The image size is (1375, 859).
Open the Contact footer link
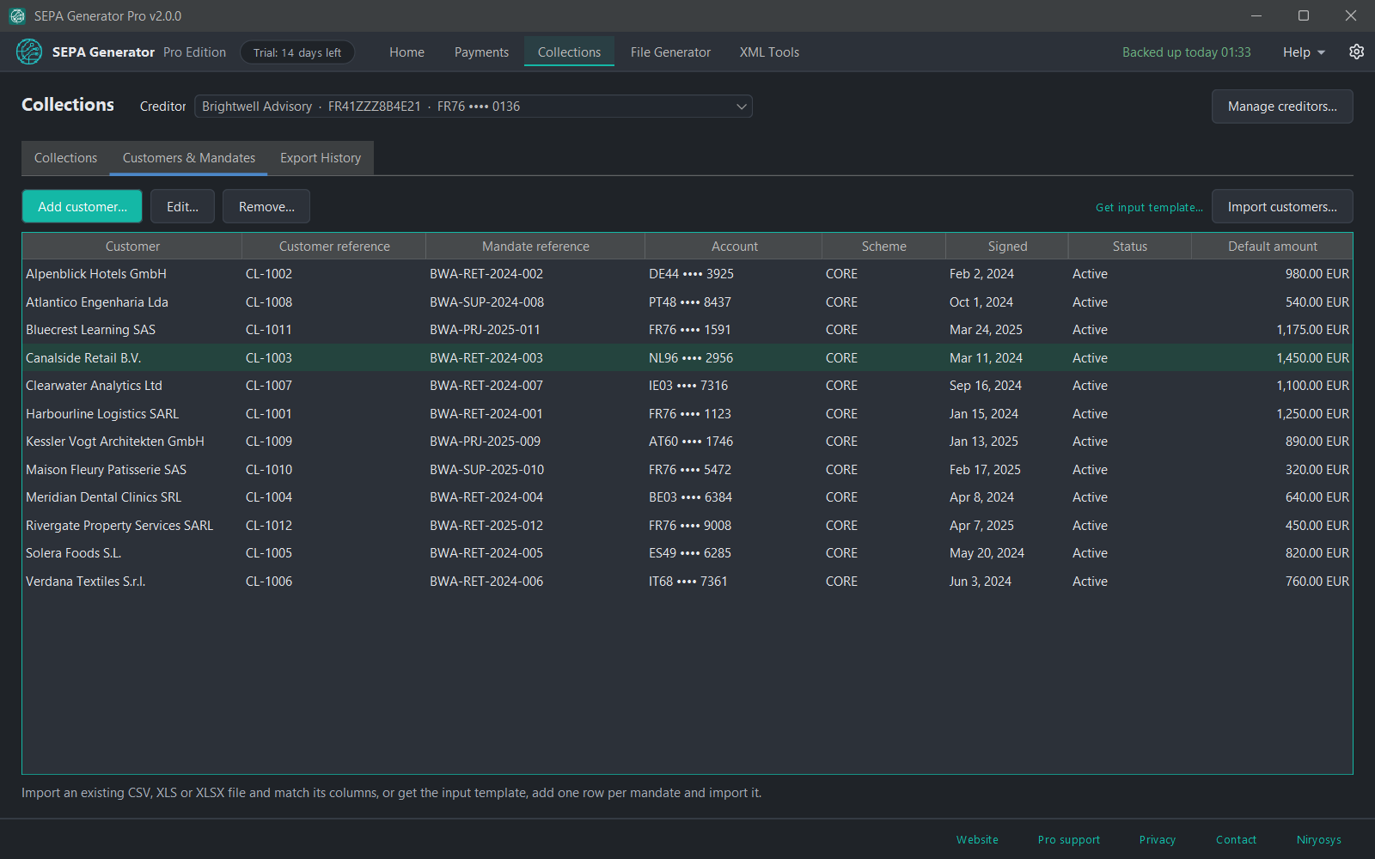1236,840
